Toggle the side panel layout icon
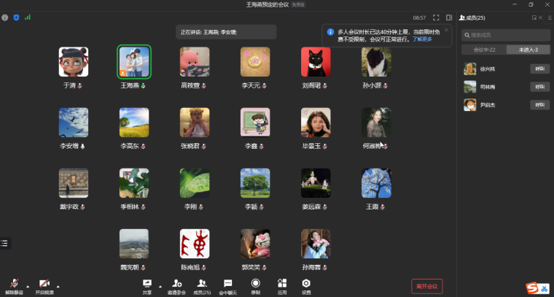554x297 pixels. 449,18
